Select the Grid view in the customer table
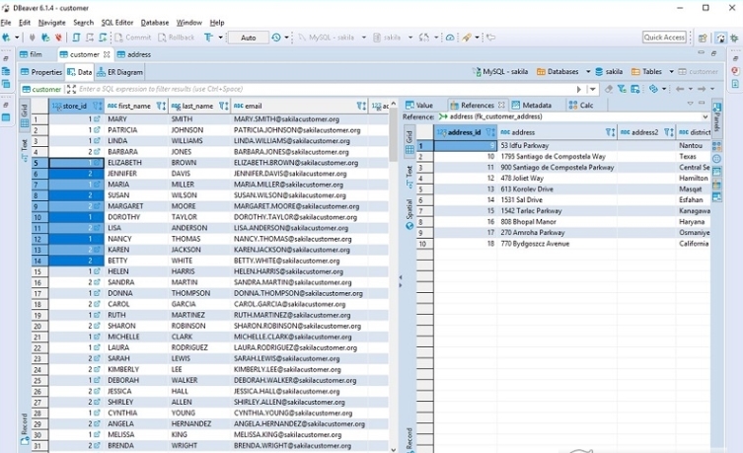 [x=24, y=115]
